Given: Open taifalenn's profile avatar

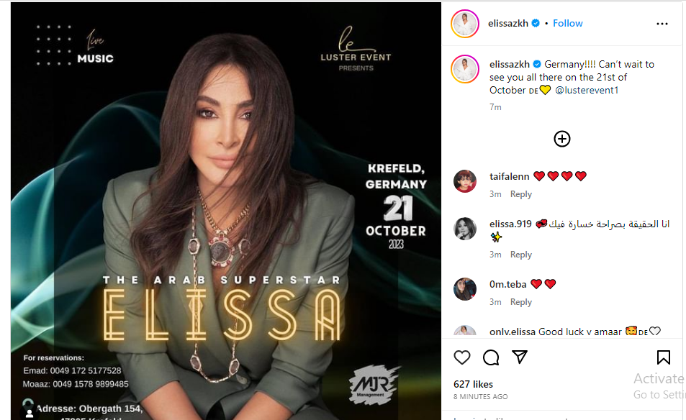Looking at the screenshot, I should pos(464,181).
